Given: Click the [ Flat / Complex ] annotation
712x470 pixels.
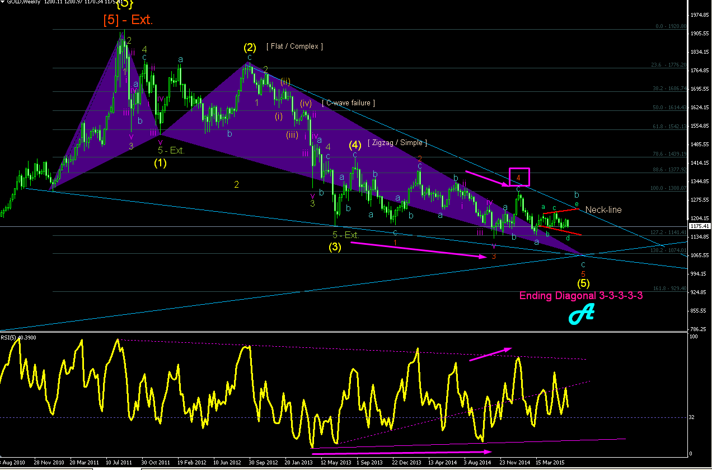Looking at the screenshot, I should 294,46.
